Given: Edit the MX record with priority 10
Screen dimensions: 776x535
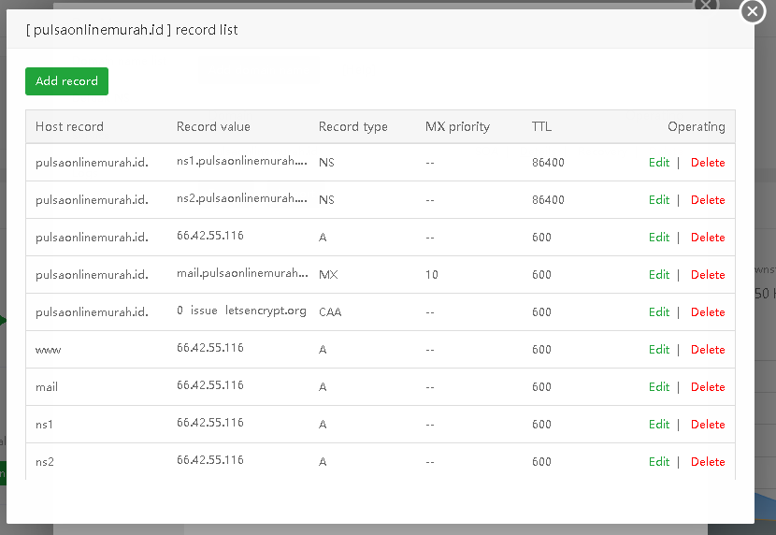Looking at the screenshot, I should (x=659, y=275).
